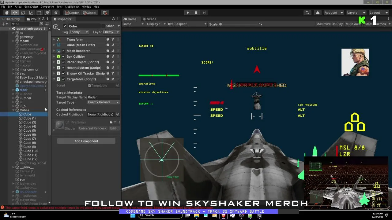Screen dimensions: 392x220
Task: Start Play mode
Action: tap(188, 13)
